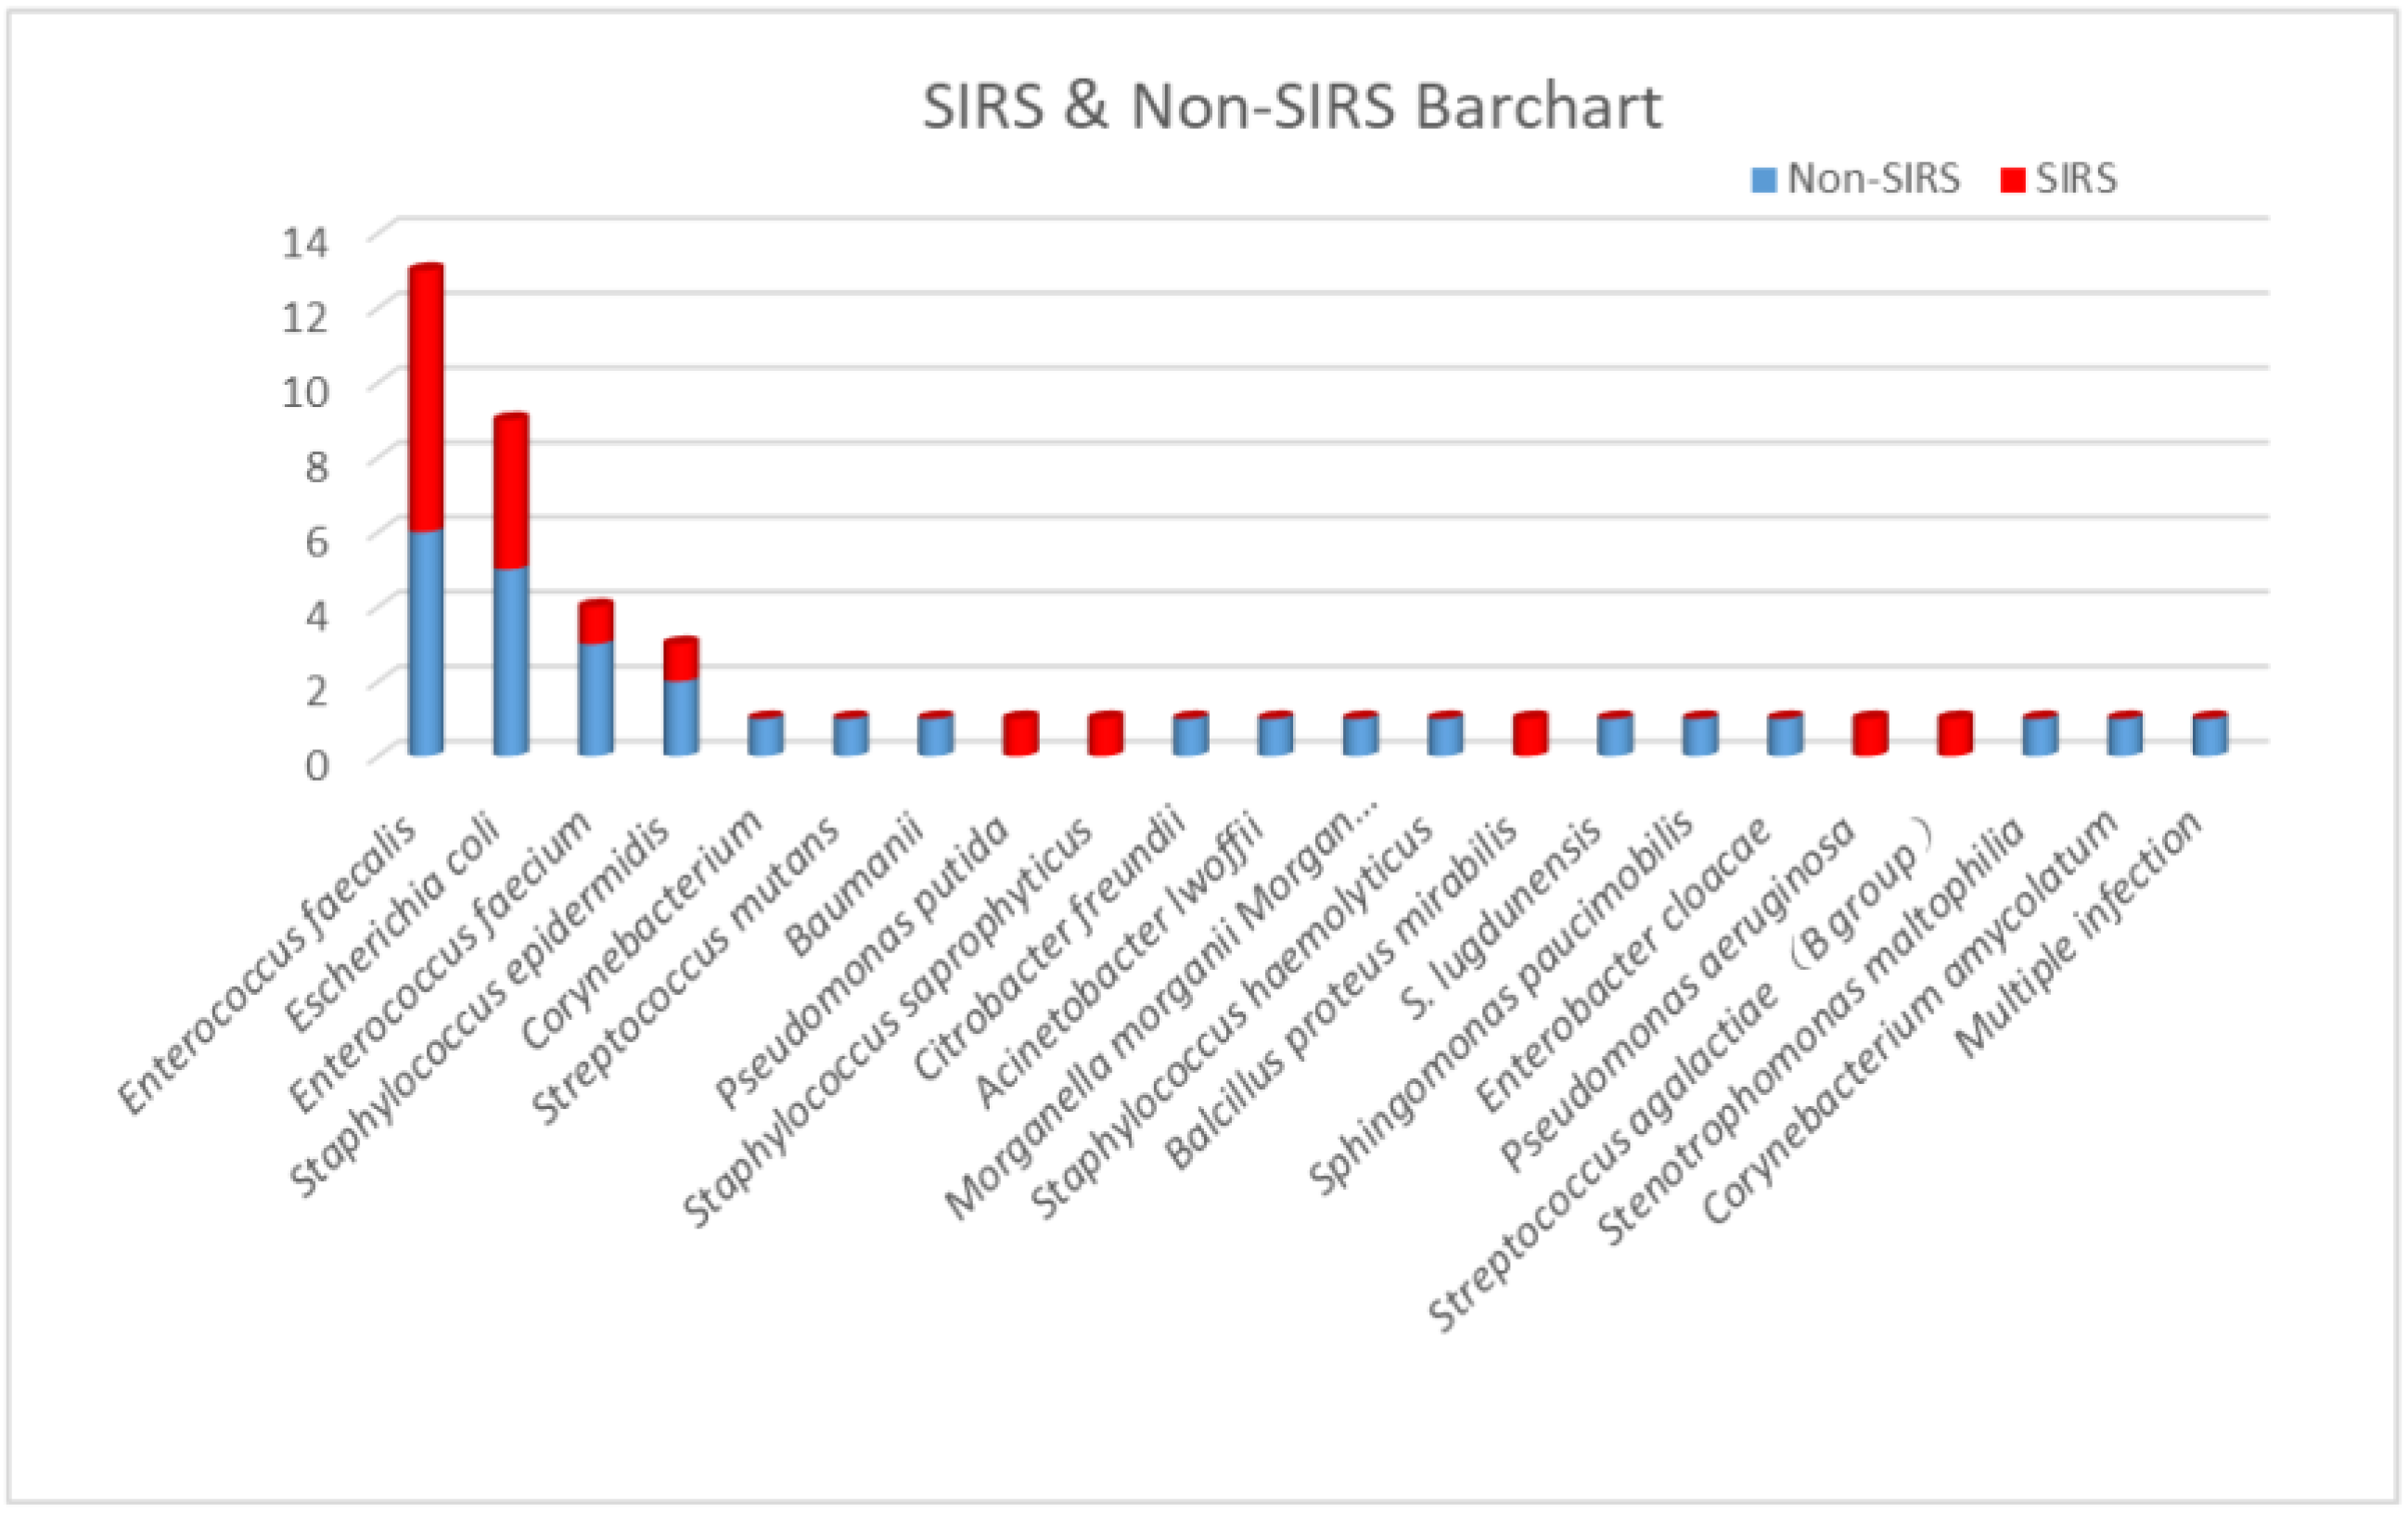
Task: Select the red Pseudomonas putida bar
Action: tap(1021, 735)
